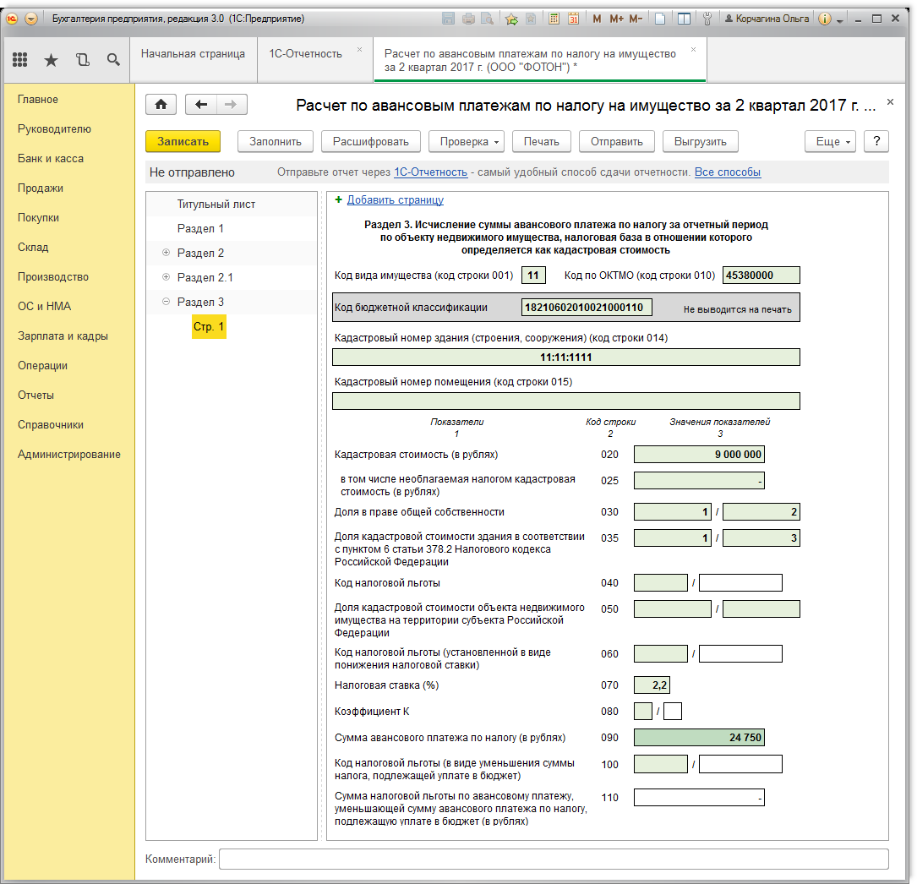This screenshot has width=917, height=884.
Task: Open the history scroll icon
Action: coord(82,59)
